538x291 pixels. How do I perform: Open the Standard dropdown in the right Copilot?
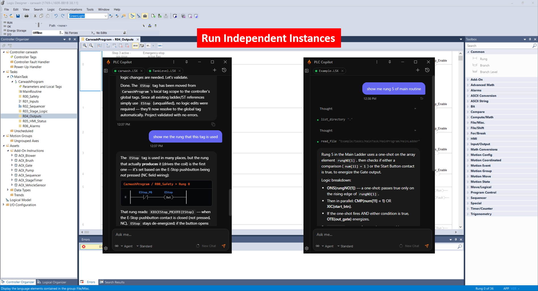[x=345, y=246]
